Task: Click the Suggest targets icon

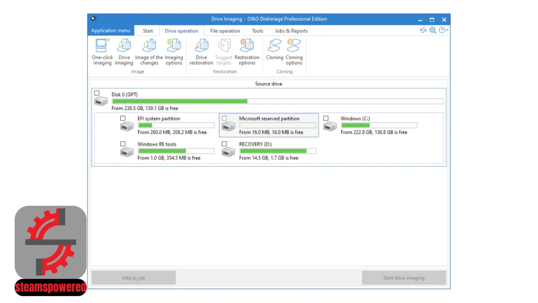Action: (x=224, y=45)
